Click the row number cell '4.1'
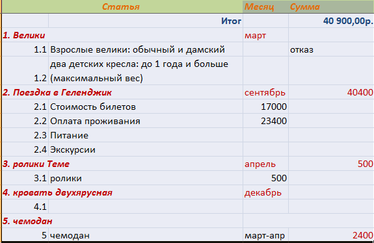The width and height of the screenshot is (374, 243). (25, 207)
